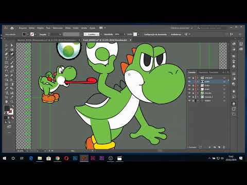247x185 pixels.
Task: Toggle eye visibility of the bottom layer
Action: click(189, 101)
